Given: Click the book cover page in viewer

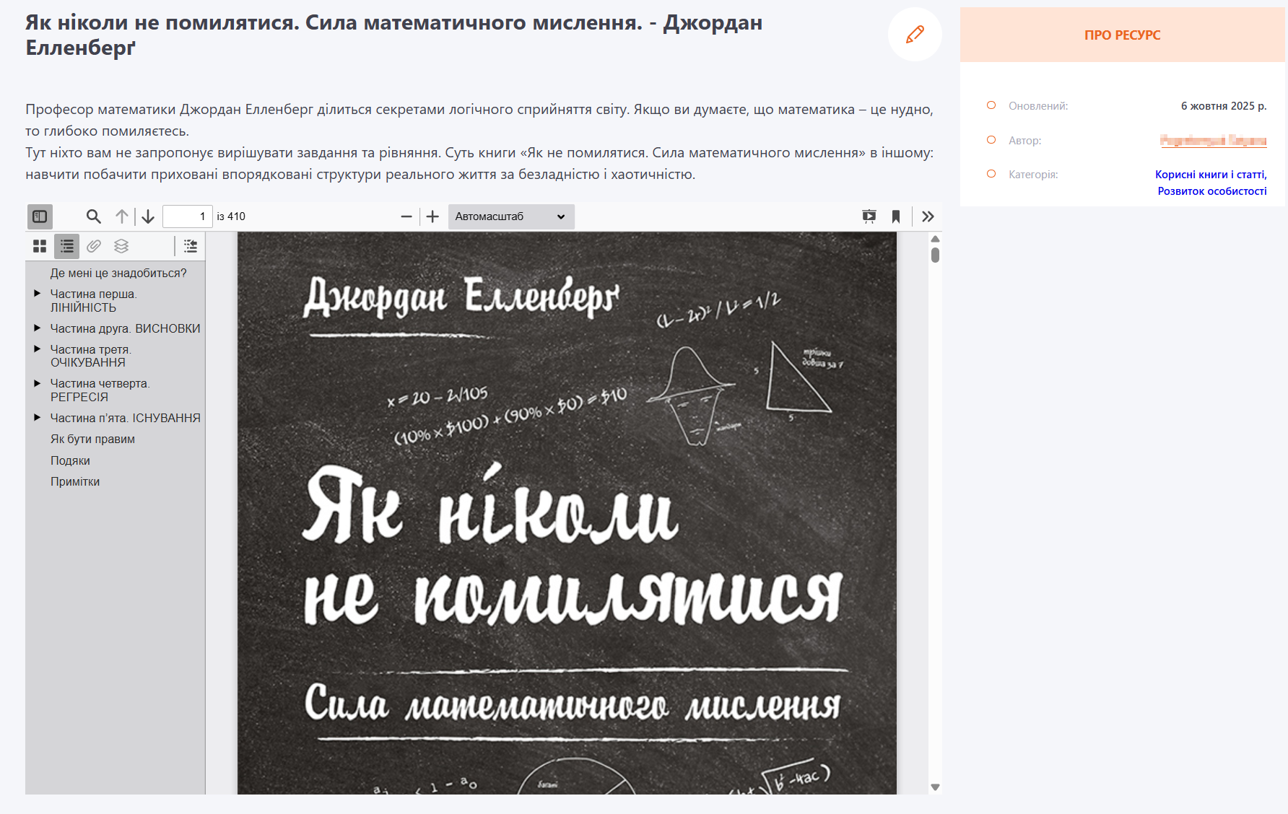Looking at the screenshot, I should [567, 513].
